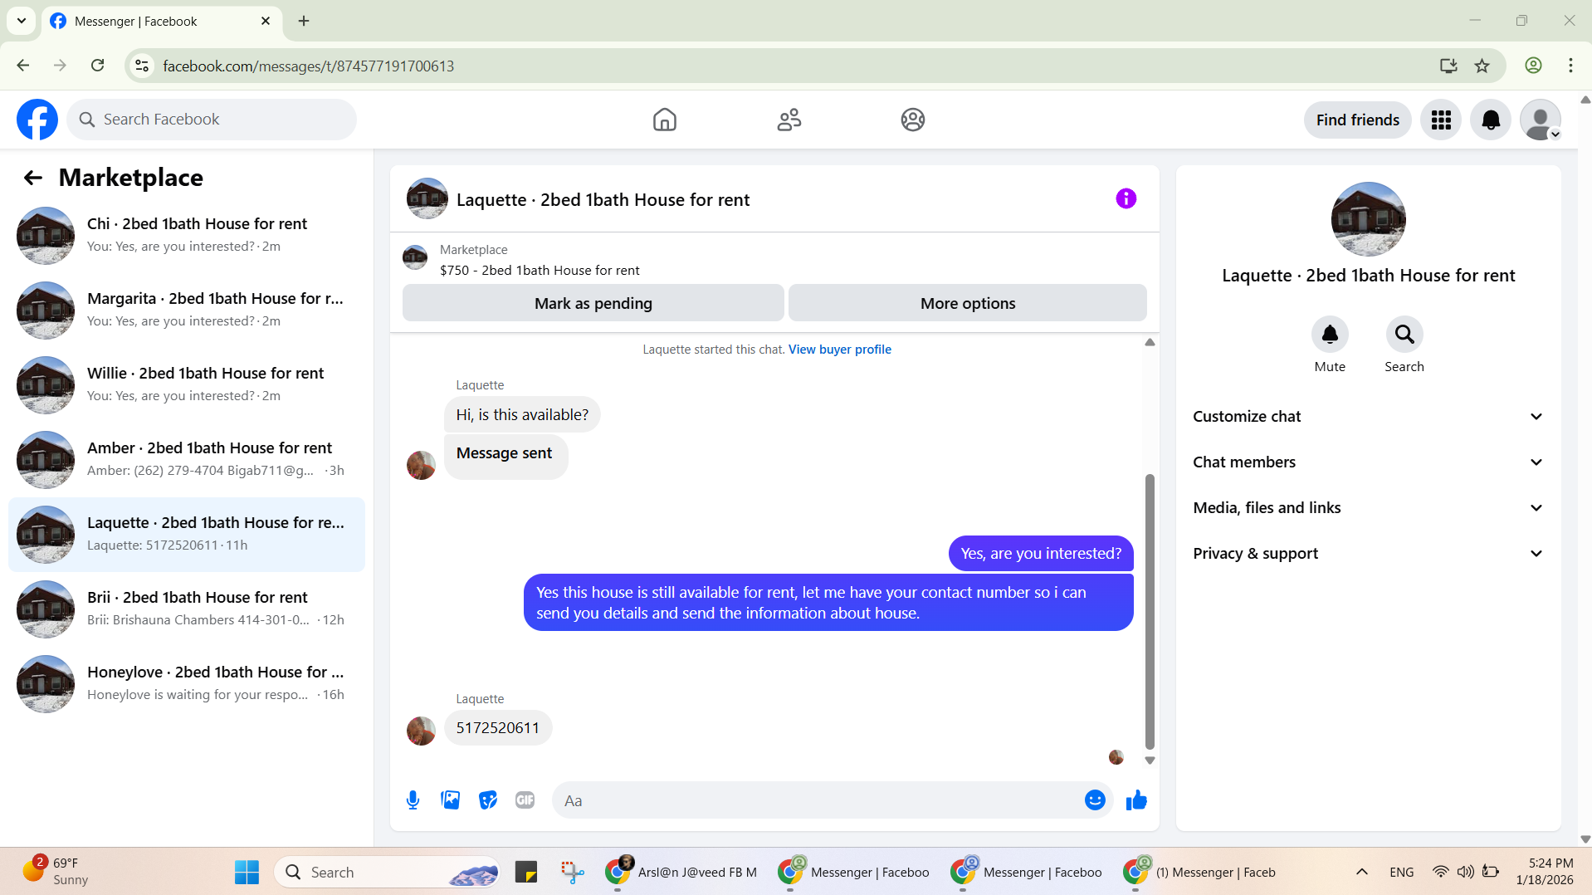Open the clock showing 5:24 PM
This screenshot has width=1592, height=895.
pos(1545,872)
